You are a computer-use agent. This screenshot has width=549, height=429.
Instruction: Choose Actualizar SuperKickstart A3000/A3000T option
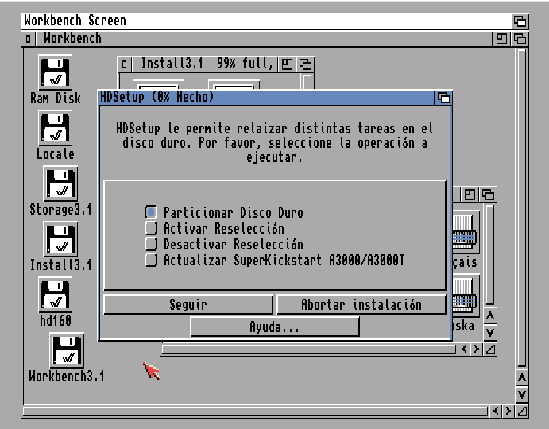pos(151,261)
